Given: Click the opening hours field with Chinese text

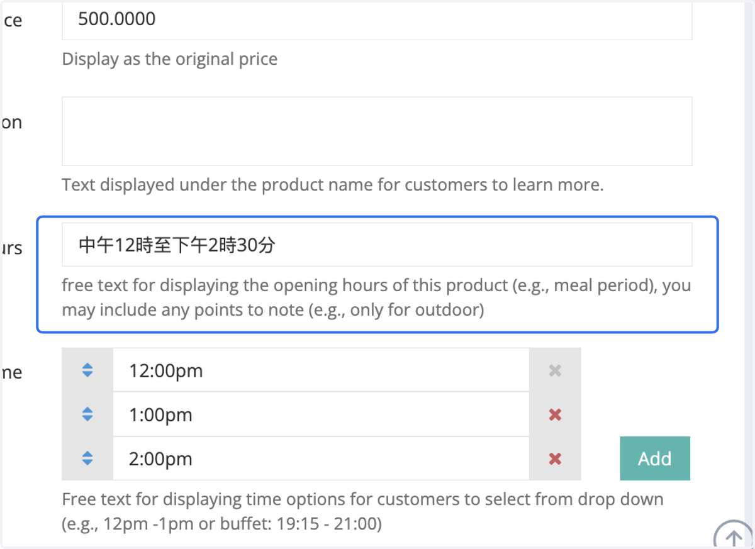Looking at the screenshot, I should pyautogui.click(x=377, y=245).
